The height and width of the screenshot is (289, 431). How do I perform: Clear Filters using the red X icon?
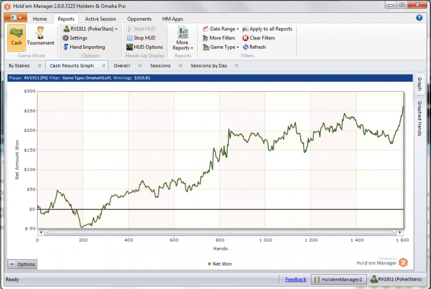(x=246, y=38)
